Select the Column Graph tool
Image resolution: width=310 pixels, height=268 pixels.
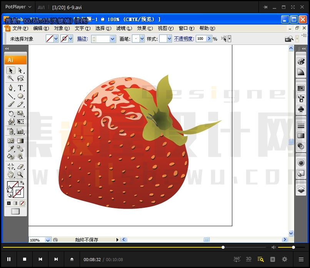coord(20,131)
